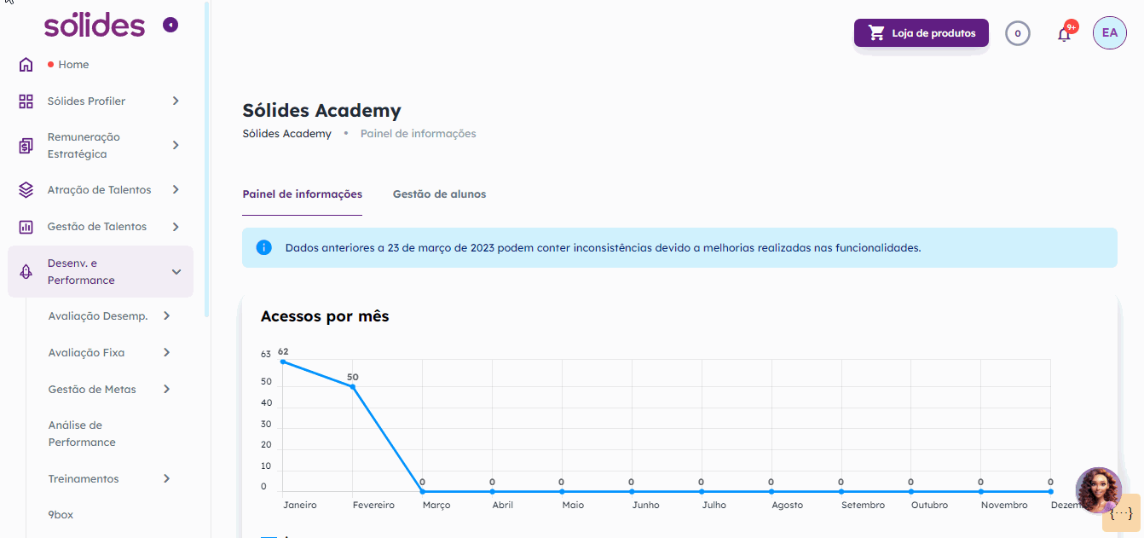Click the Home house icon
The height and width of the screenshot is (538, 1144).
coord(26,65)
